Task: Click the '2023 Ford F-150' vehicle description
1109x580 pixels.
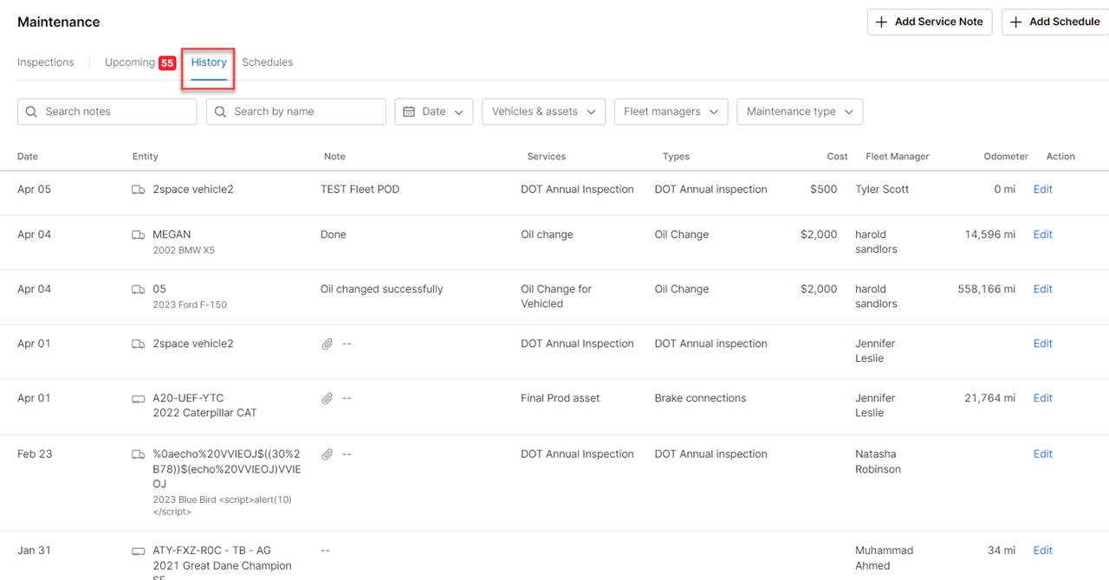Action: point(190,305)
